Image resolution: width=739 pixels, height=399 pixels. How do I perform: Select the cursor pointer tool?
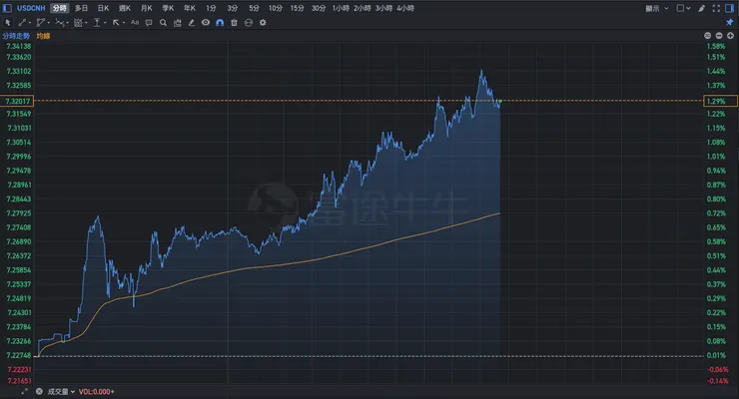click(x=8, y=23)
